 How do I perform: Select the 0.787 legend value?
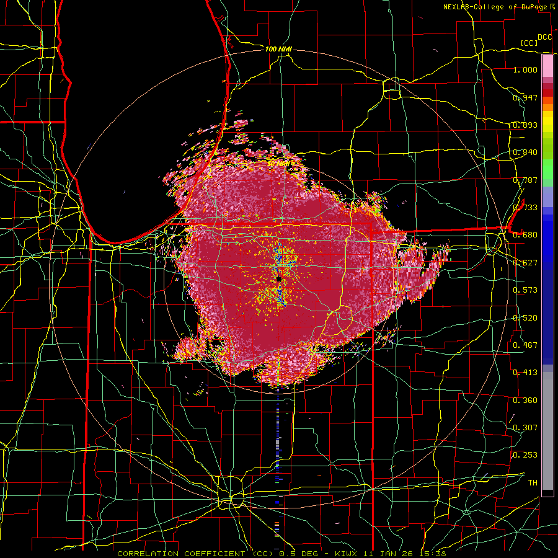pyautogui.click(x=525, y=180)
